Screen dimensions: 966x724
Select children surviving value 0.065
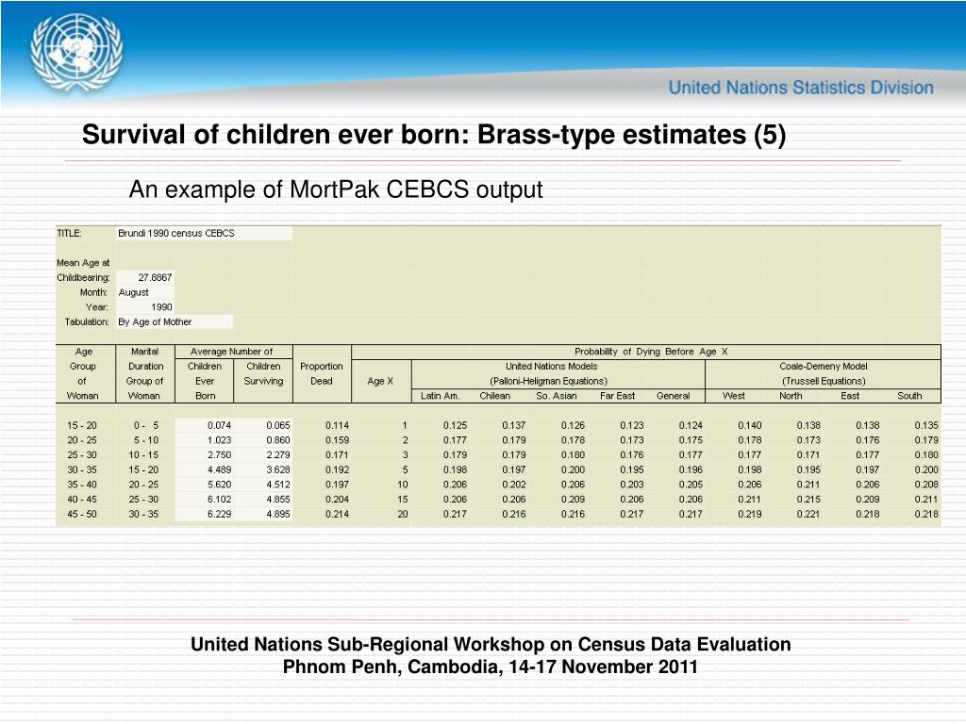pyautogui.click(x=278, y=425)
